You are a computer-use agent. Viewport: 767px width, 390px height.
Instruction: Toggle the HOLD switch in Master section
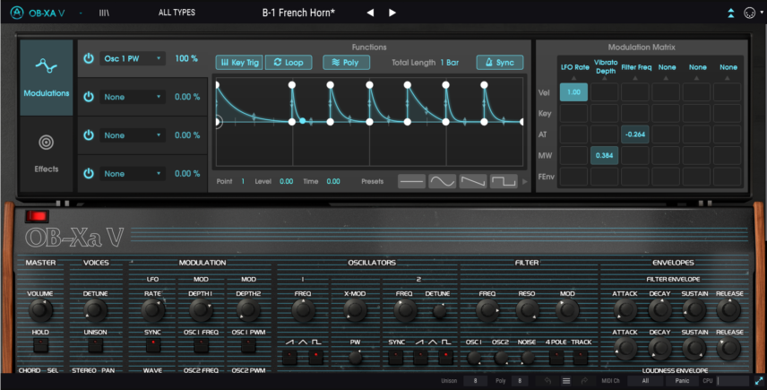40,345
